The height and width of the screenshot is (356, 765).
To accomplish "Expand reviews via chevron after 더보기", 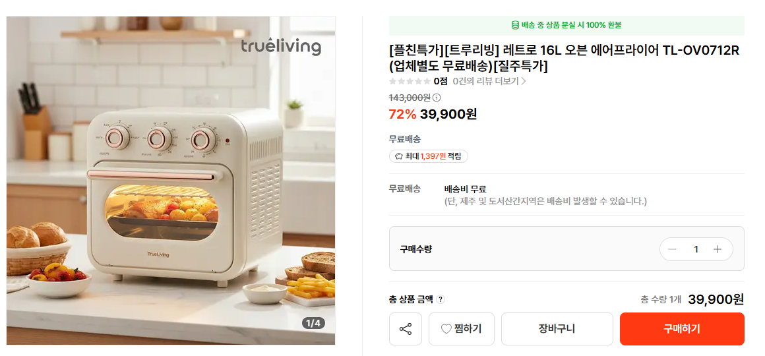I will (x=524, y=82).
